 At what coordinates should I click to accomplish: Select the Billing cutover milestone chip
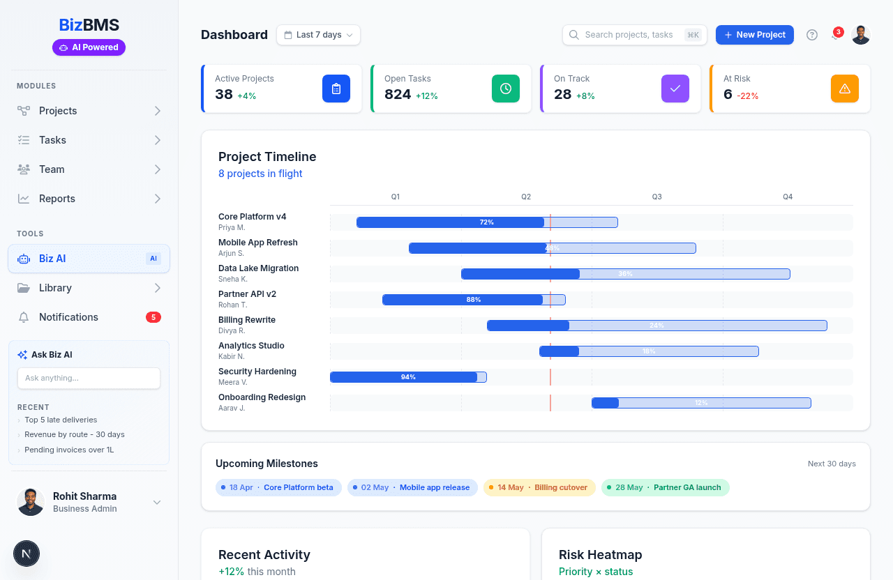point(539,487)
